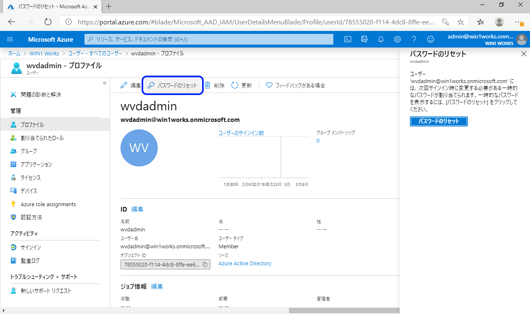
Task: Click the wvdadmin@win1works.onmicrosoft.com heading
Action: (180, 120)
